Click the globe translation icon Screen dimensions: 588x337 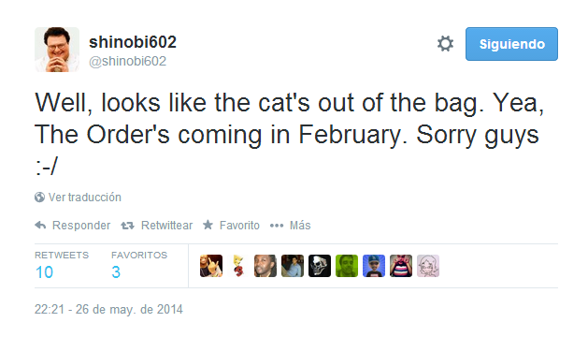39,197
